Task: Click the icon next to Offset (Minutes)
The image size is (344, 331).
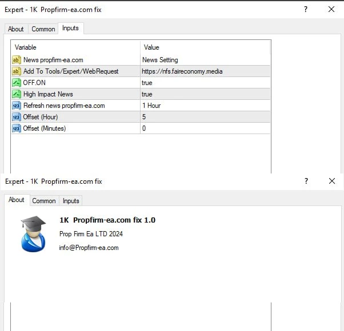Action: click(x=16, y=128)
